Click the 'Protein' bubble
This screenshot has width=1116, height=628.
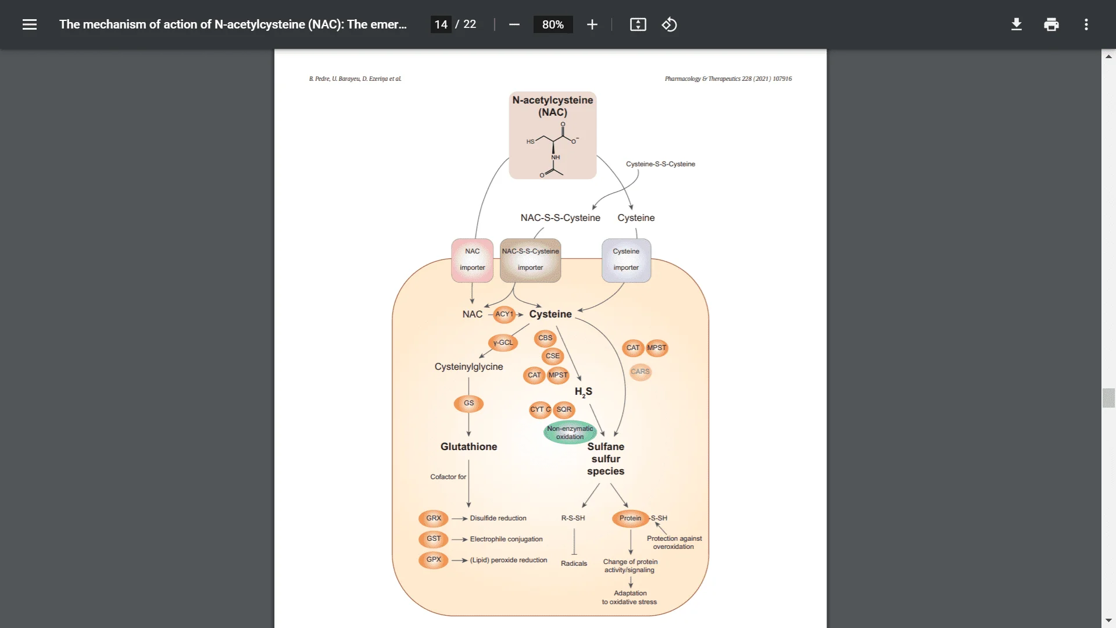tap(630, 518)
